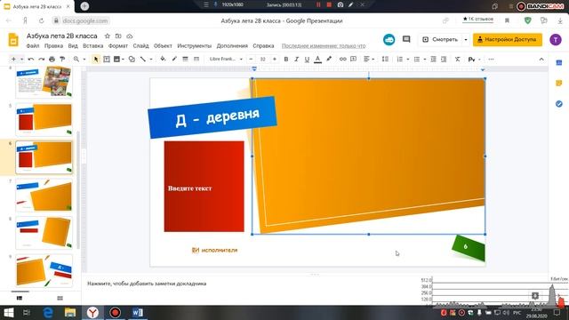
Task: Expand the zoom level dropdown arrow
Action: pyautogui.click(x=84, y=60)
